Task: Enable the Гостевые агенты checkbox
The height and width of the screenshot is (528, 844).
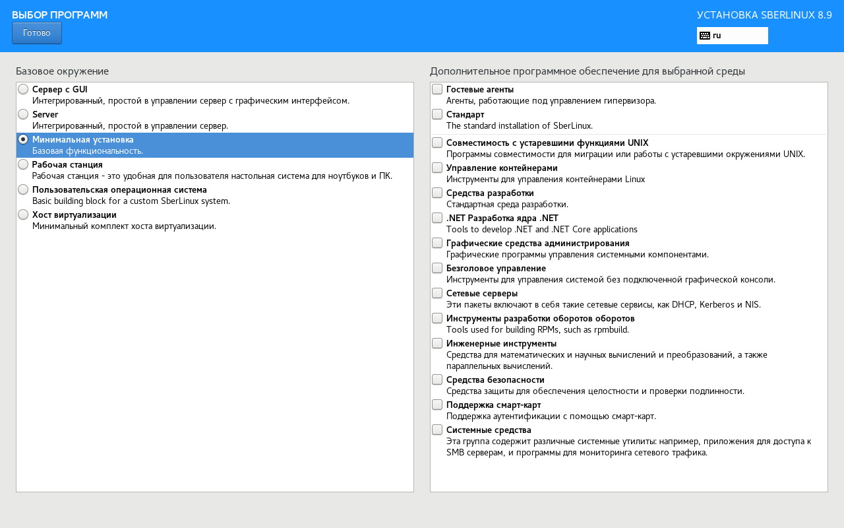Action: pyautogui.click(x=437, y=89)
